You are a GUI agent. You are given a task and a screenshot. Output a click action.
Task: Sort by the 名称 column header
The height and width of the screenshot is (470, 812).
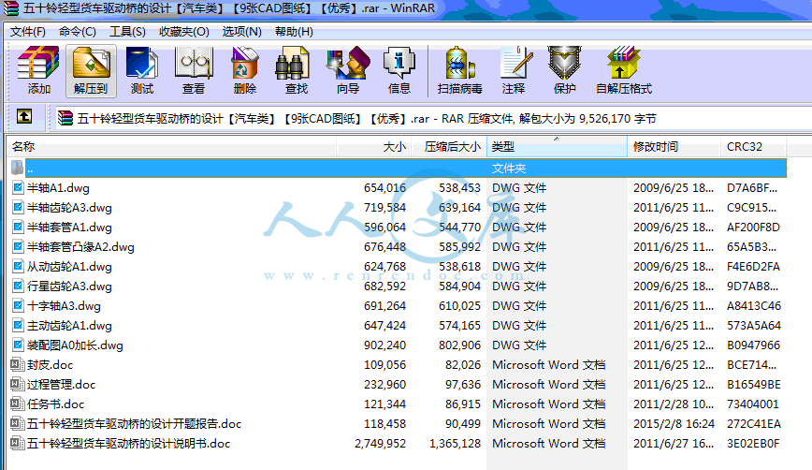172,147
